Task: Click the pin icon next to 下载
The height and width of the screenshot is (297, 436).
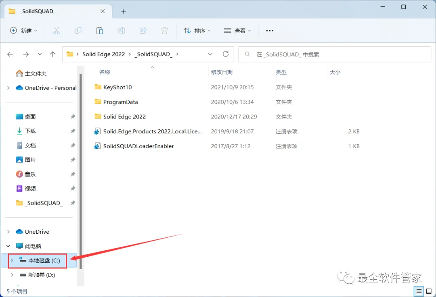Action: tap(73, 131)
